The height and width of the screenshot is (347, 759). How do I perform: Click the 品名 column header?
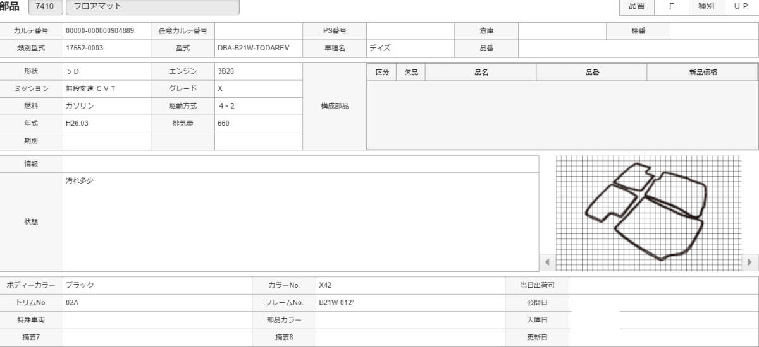click(481, 73)
